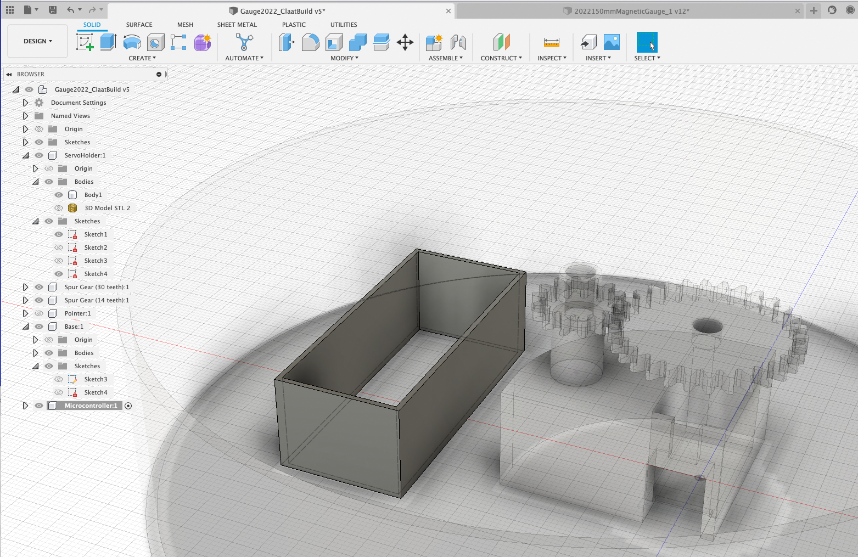Click the Joint tool icon
Viewport: 858px width, 557px height.
pos(458,42)
